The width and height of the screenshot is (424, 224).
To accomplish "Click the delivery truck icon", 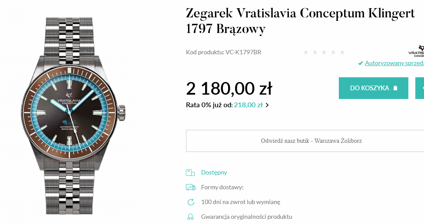I will (x=190, y=187).
